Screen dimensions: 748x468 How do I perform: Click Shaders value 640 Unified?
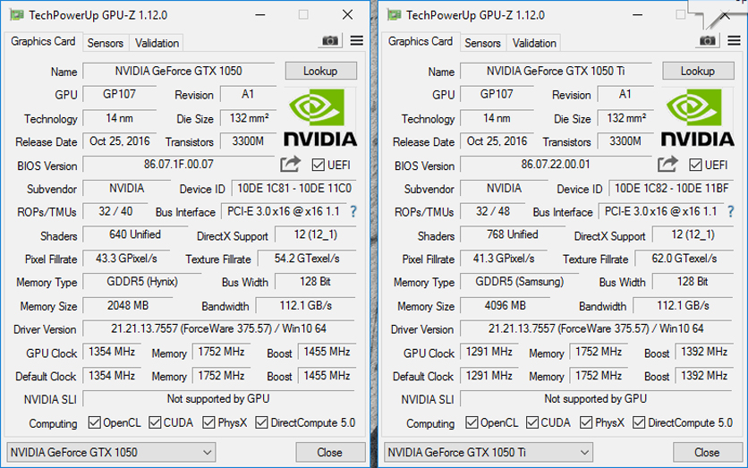pos(135,234)
